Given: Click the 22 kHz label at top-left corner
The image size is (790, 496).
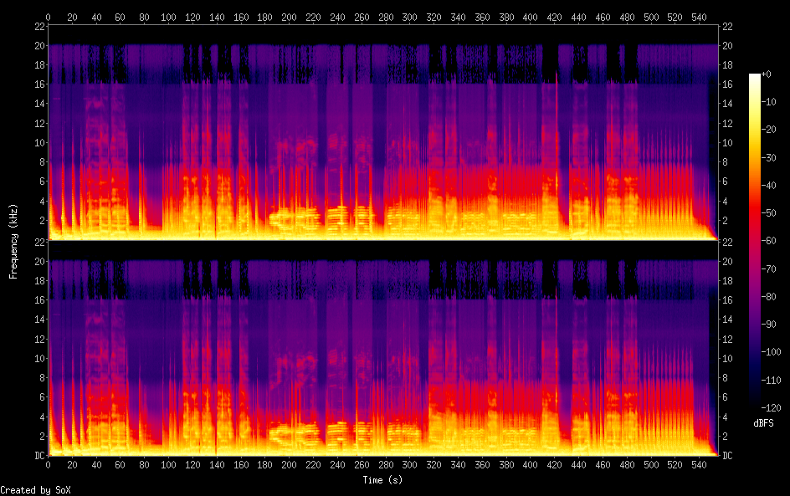Looking at the screenshot, I should (x=38, y=27).
